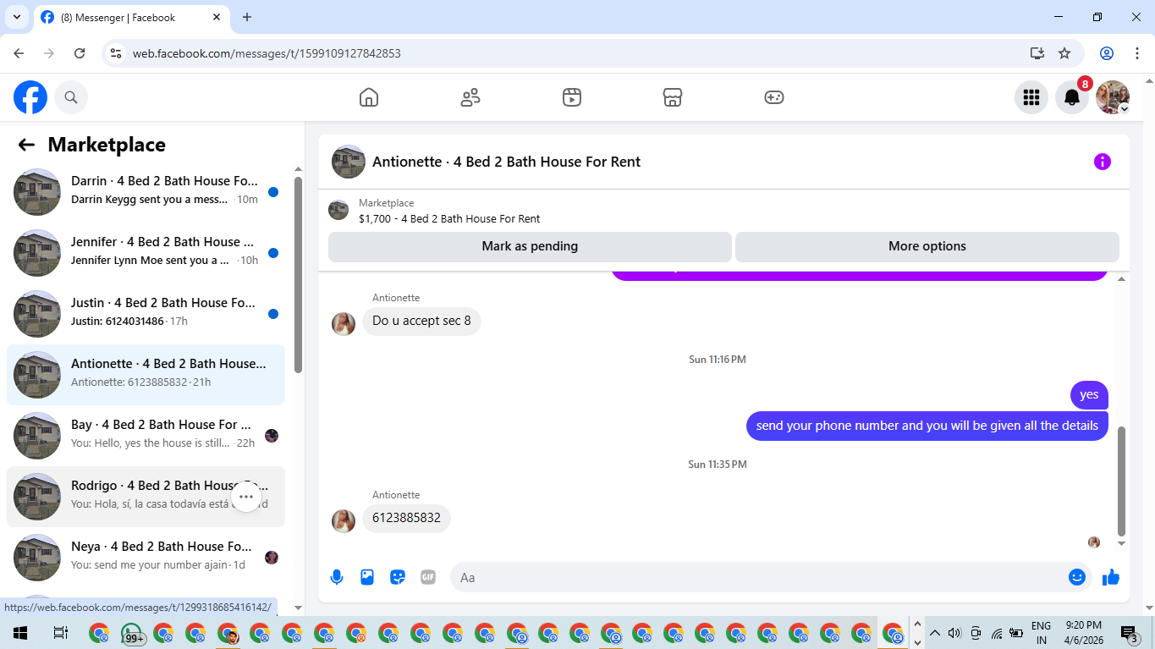The height and width of the screenshot is (649, 1155).
Task: Open the notifications bell with 8 badge
Action: point(1072,97)
